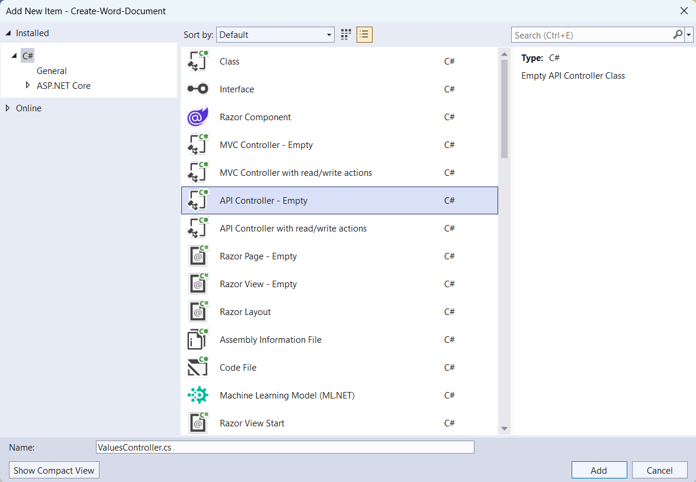Viewport: 696px width, 482px height.
Task: Click the Razor Component template icon
Action: click(x=197, y=117)
